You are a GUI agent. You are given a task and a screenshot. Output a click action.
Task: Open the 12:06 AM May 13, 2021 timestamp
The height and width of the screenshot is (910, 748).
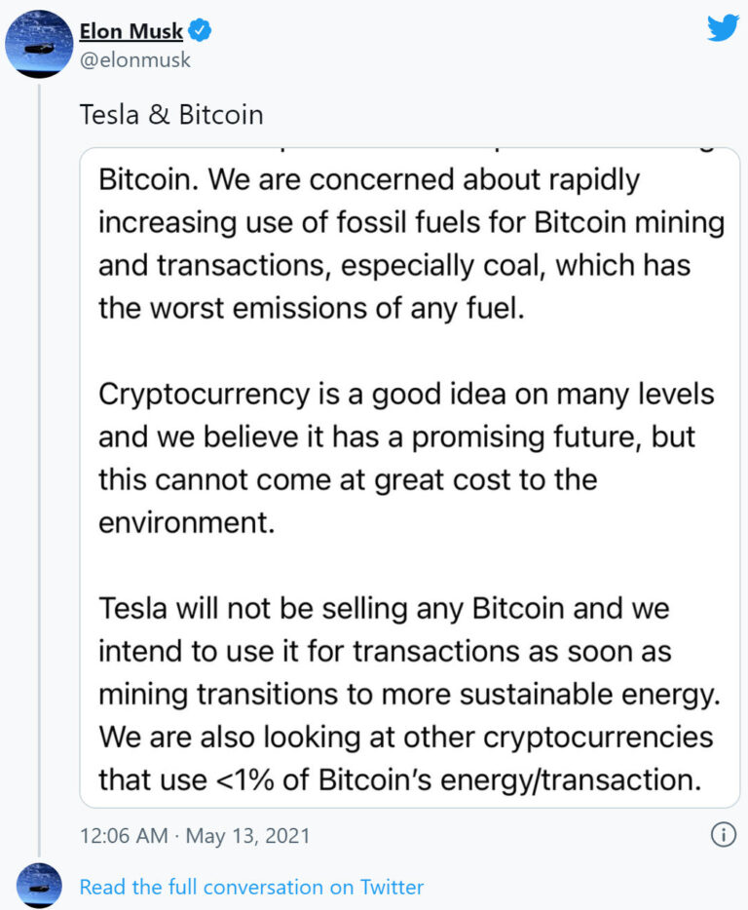pos(195,835)
